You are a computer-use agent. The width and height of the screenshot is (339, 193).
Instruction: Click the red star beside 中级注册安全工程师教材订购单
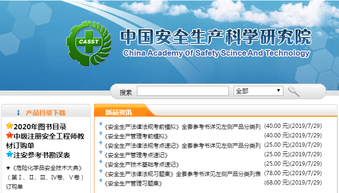(9, 136)
